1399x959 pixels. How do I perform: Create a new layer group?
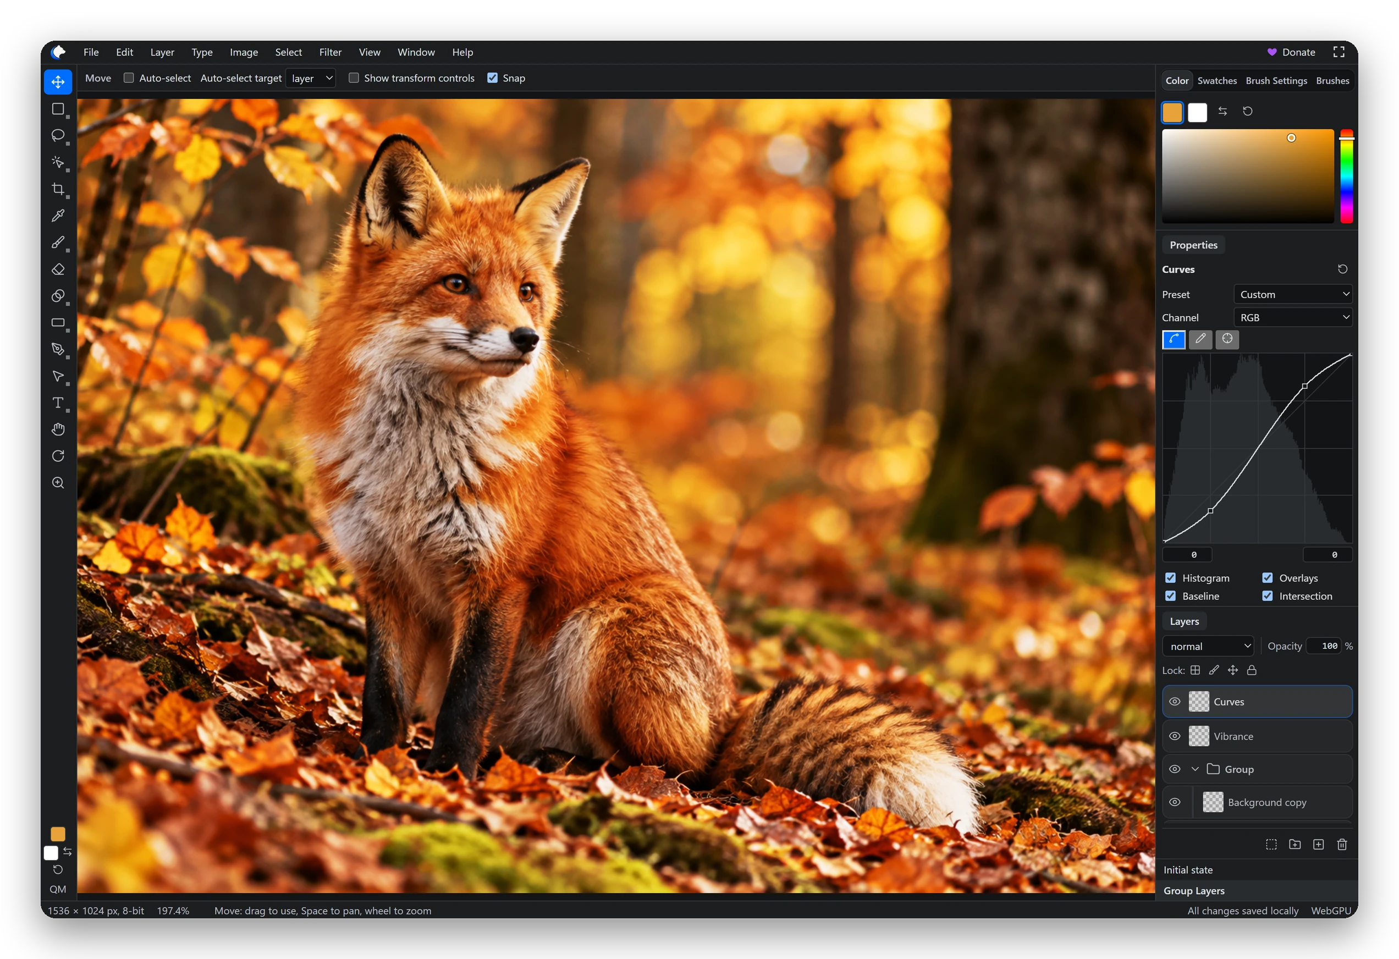tap(1295, 844)
